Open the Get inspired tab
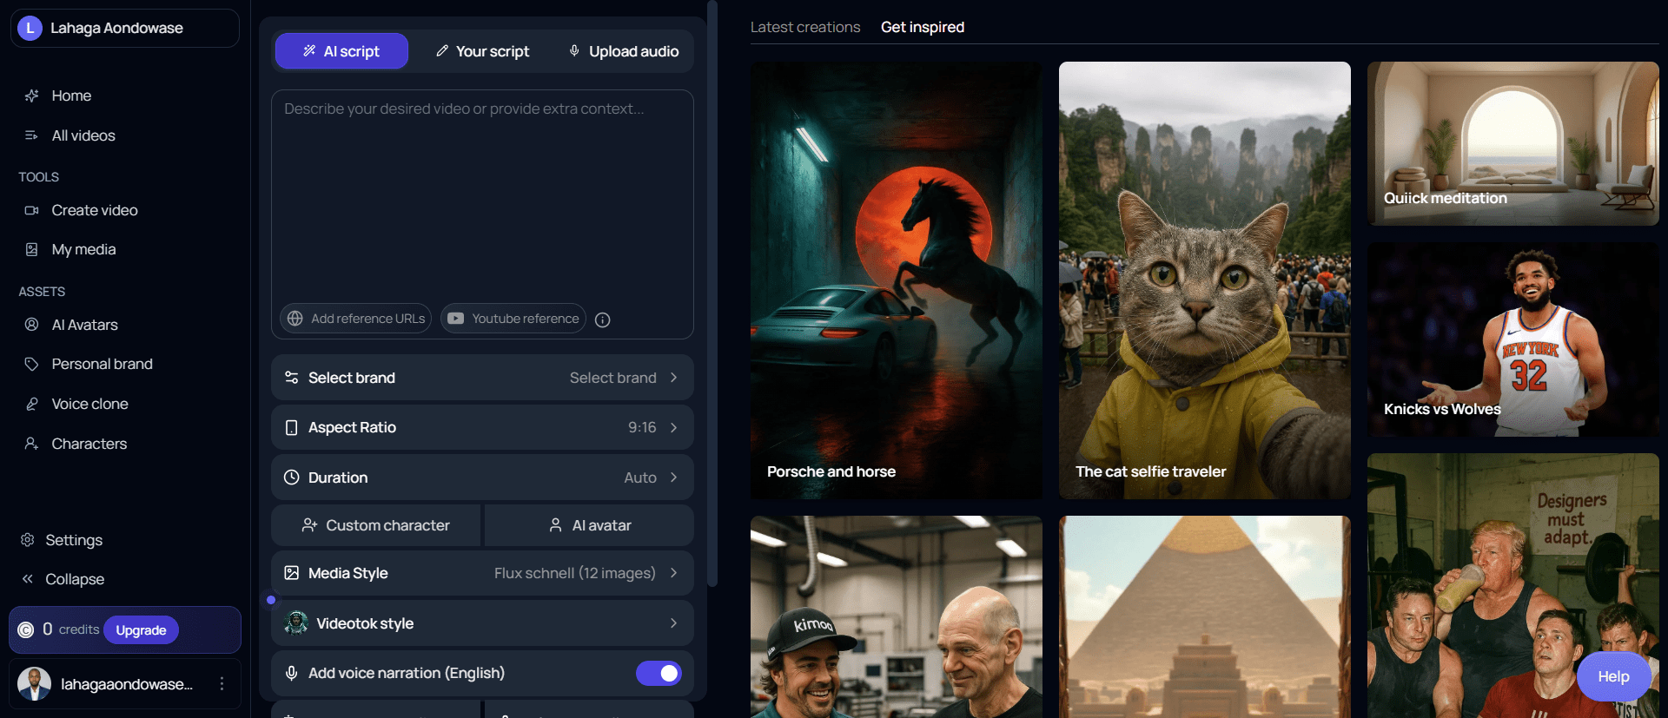1668x718 pixels. point(923,27)
